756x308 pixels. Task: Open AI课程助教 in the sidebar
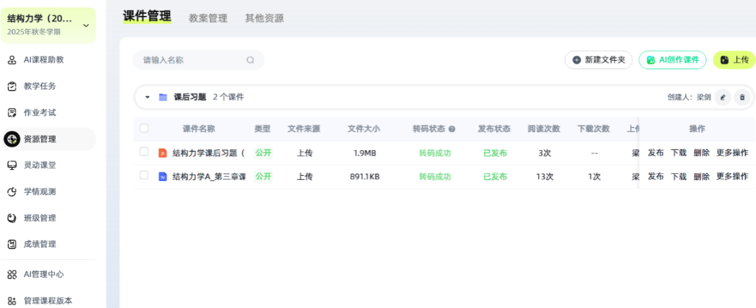(44, 60)
